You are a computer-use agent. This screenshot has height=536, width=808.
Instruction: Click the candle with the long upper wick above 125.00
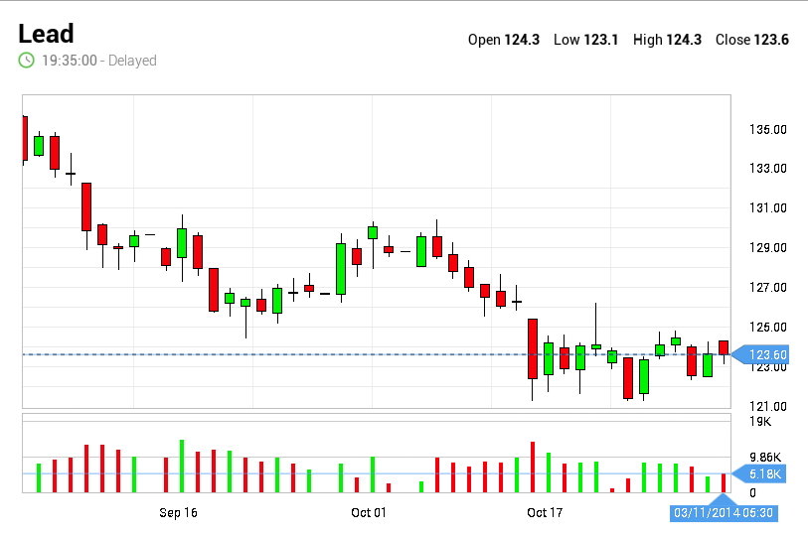click(596, 346)
